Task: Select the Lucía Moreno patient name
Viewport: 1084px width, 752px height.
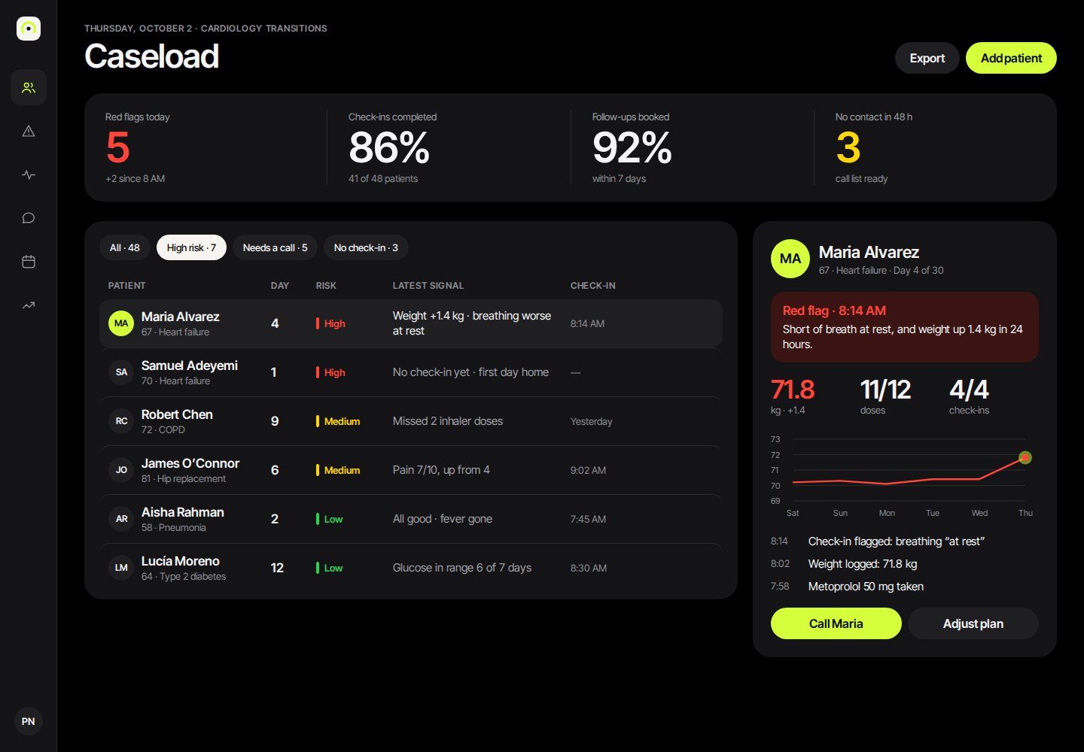Action: click(x=180, y=561)
